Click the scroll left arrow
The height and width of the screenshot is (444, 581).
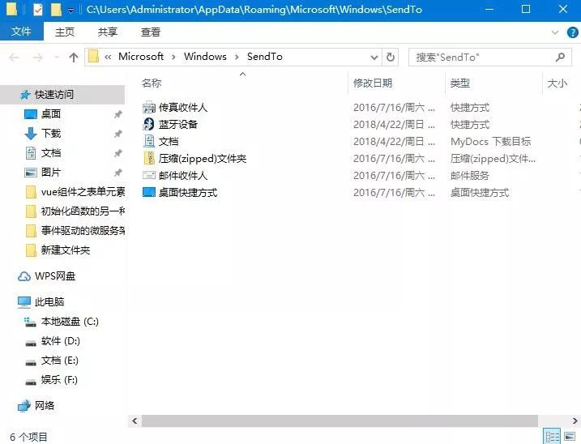tap(135, 421)
